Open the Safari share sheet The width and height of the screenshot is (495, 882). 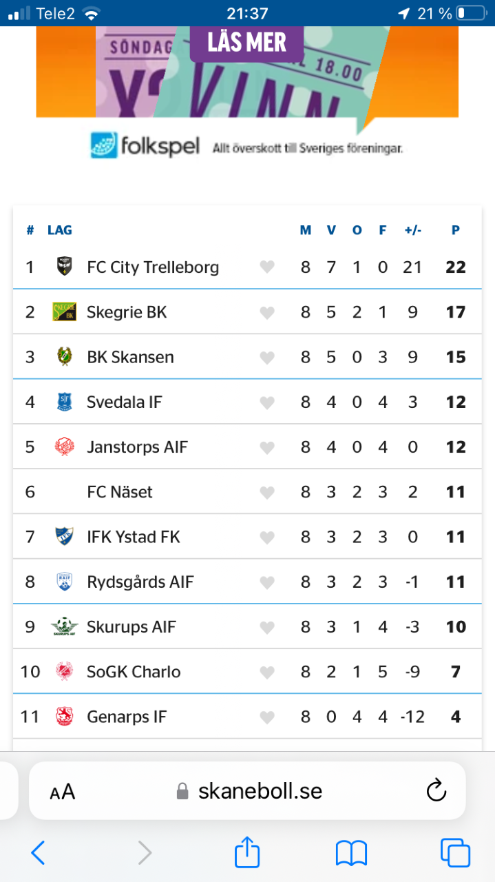(x=247, y=853)
